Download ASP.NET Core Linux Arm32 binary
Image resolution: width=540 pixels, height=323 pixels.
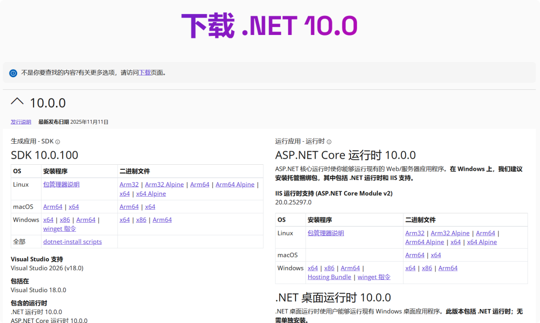coord(414,233)
